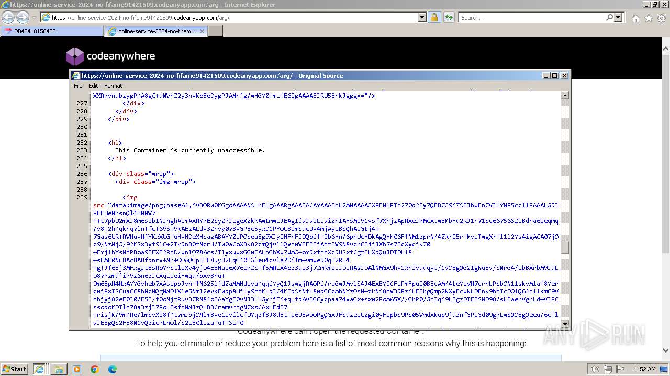
Task: Minimize the Original Source window
Action: (546, 75)
